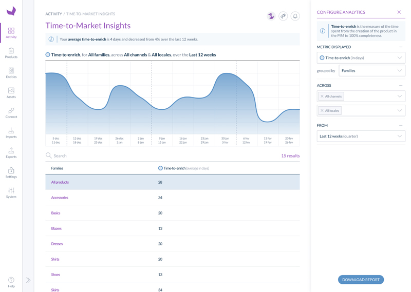Screen dimensions: 411x292
Task: Open the Skirts family link
Action: tap(55, 290)
